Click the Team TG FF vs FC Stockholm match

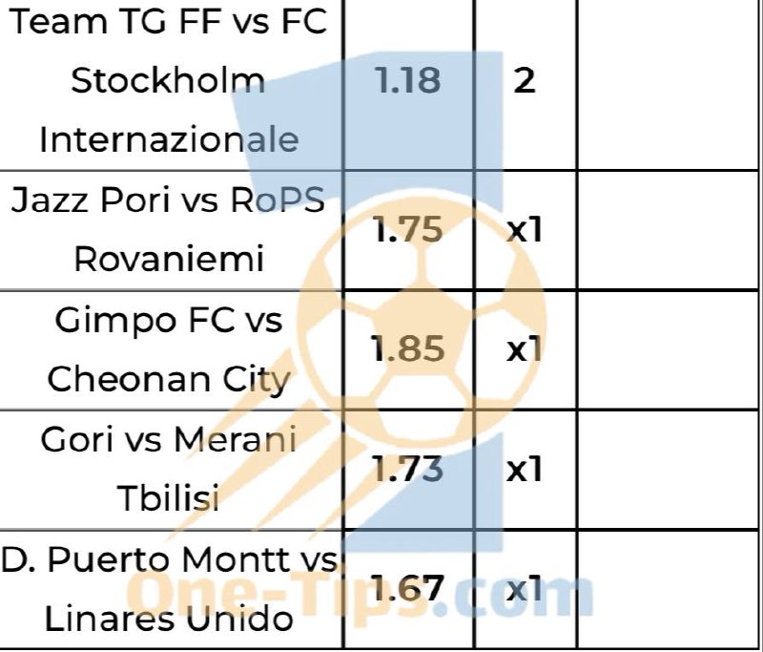[x=169, y=81]
